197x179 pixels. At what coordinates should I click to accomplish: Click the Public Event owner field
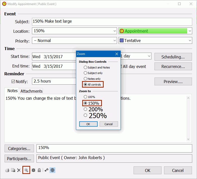tap(114, 158)
